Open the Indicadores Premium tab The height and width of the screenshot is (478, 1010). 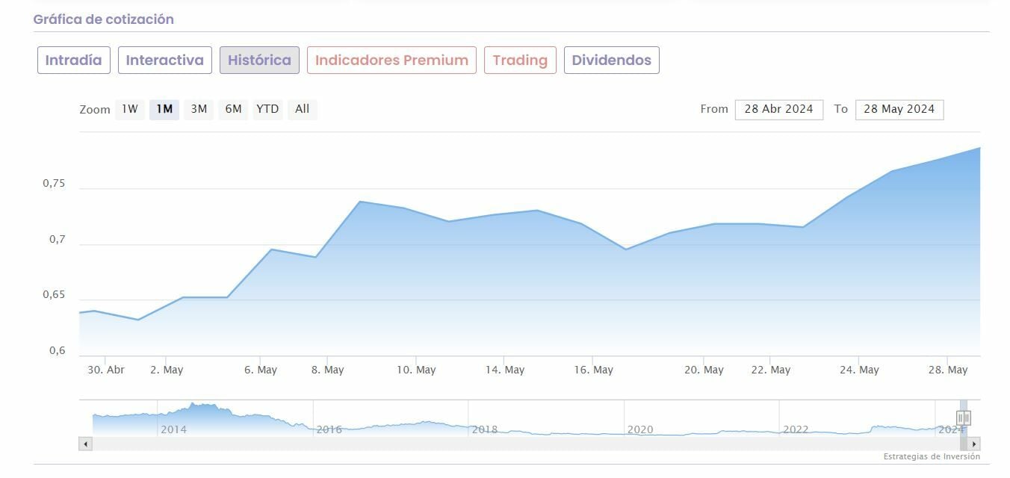pos(391,60)
